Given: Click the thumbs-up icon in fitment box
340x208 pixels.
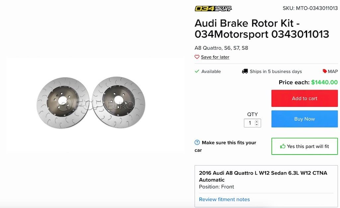Looking at the screenshot, I should [283, 146].
